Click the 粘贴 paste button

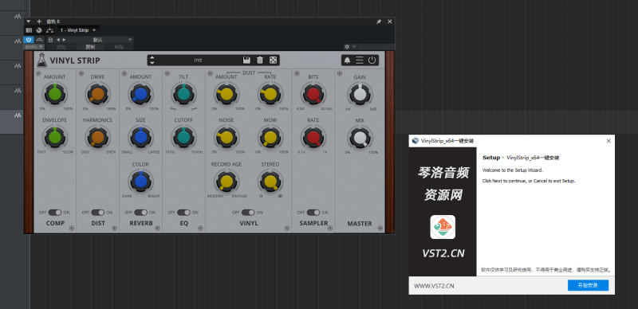(119, 47)
